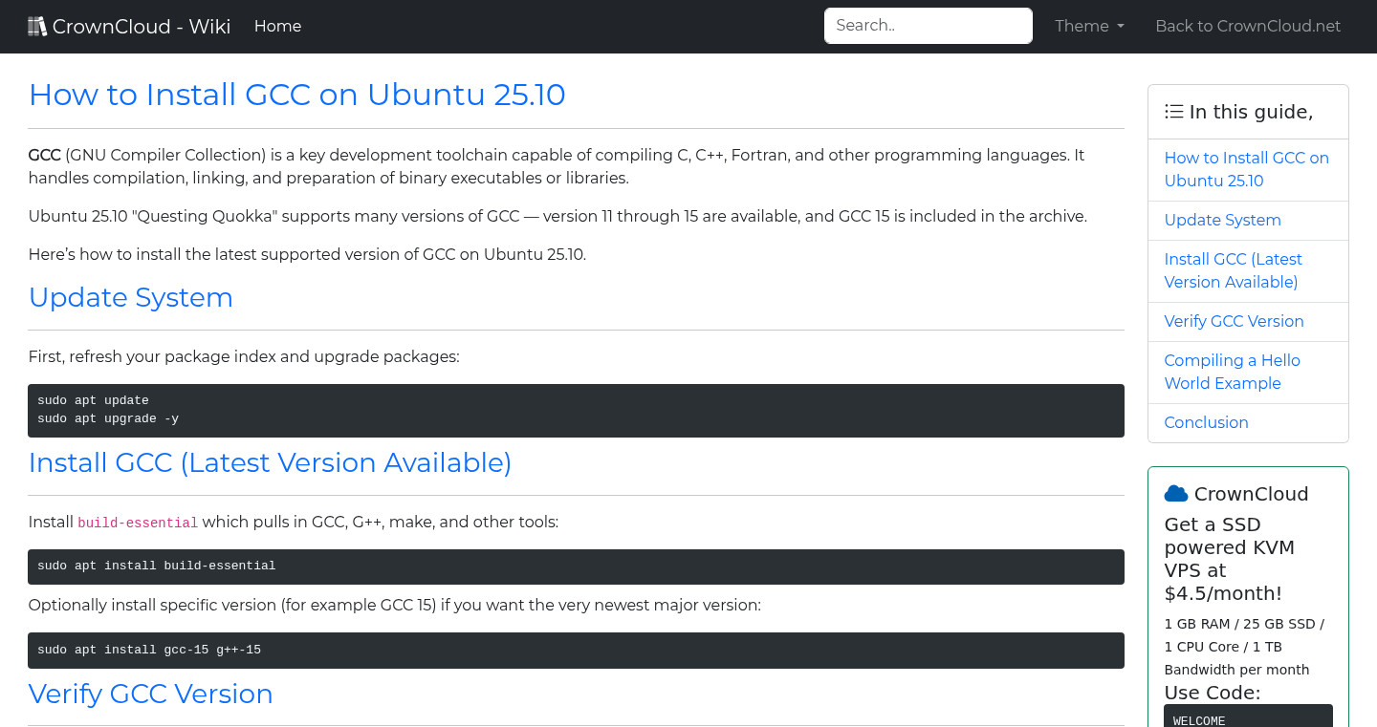Follow the 'Conclusion' guide link

1206,422
